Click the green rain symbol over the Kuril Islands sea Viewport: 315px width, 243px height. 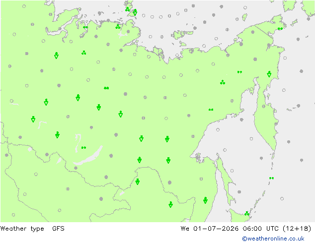coord(271,178)
